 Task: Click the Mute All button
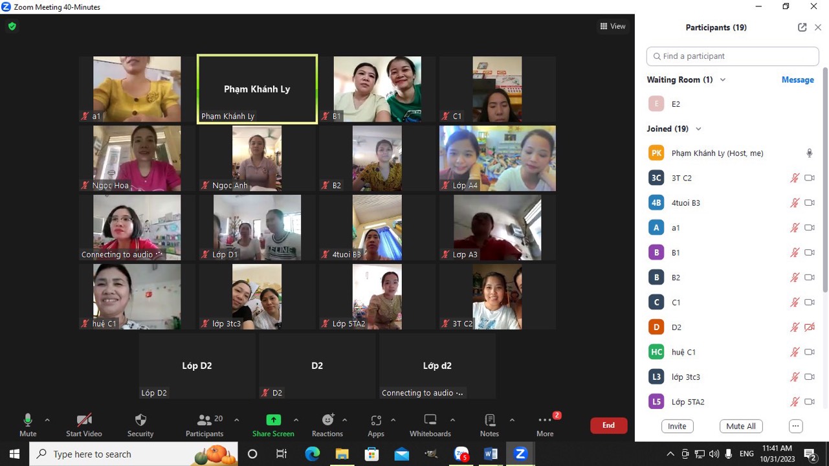click(x=740, y=427)
